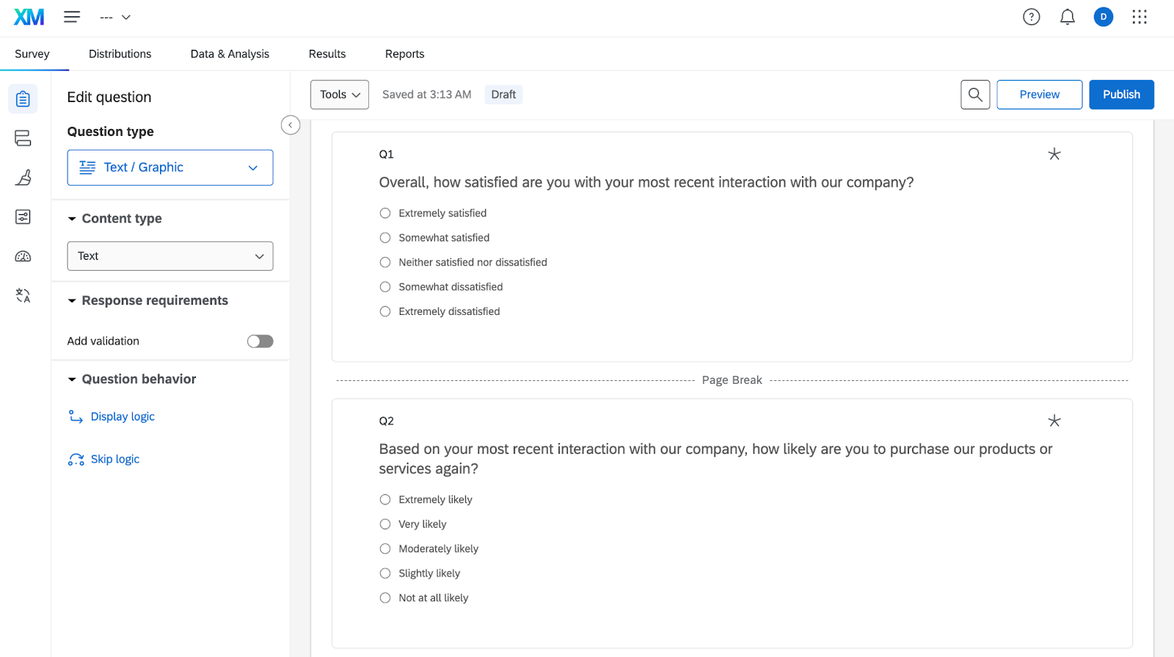Switch to the Distributions tab
This screenshot has width=1174, height=657.
(x=120, y=54)
